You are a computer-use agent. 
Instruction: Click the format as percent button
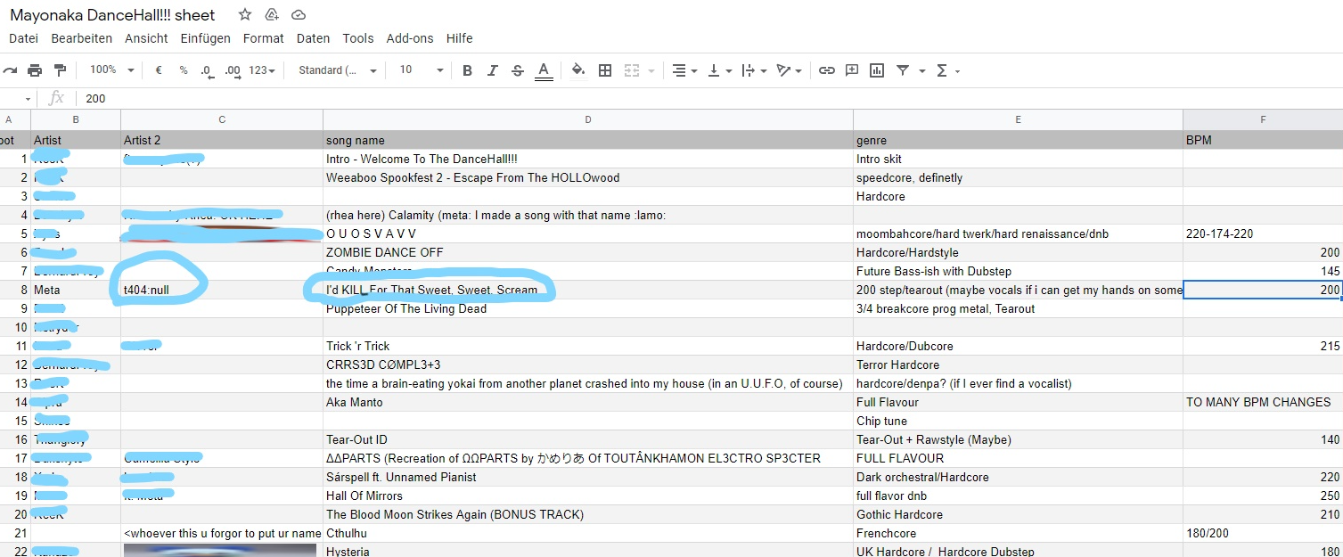[x=184, y=70]
